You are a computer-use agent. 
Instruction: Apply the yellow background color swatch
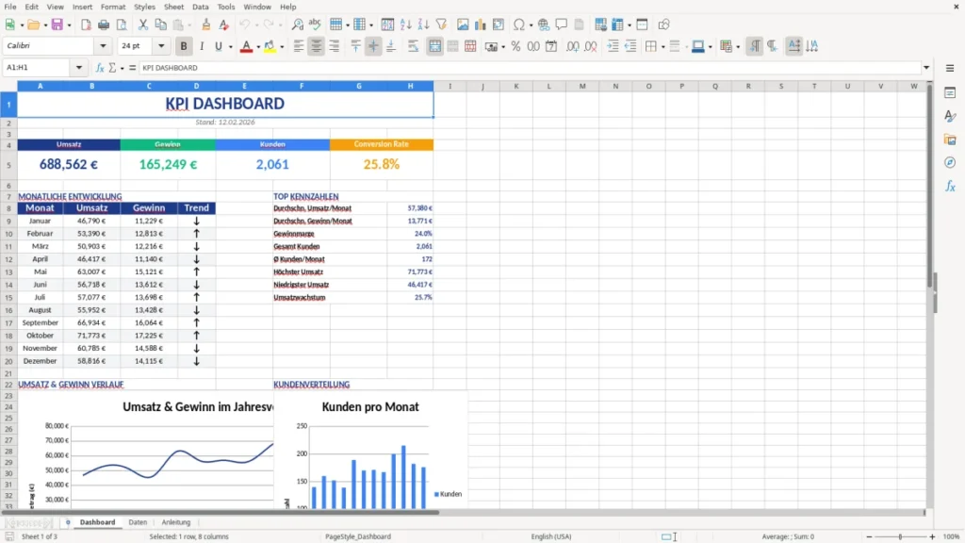point(270,46)
